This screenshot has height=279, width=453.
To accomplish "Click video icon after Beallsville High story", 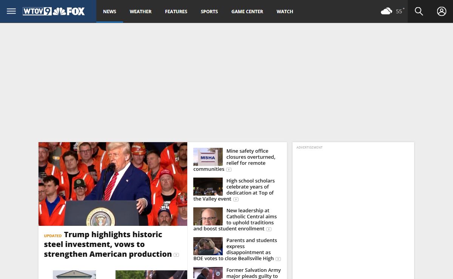I will click(x=278, y=259).
